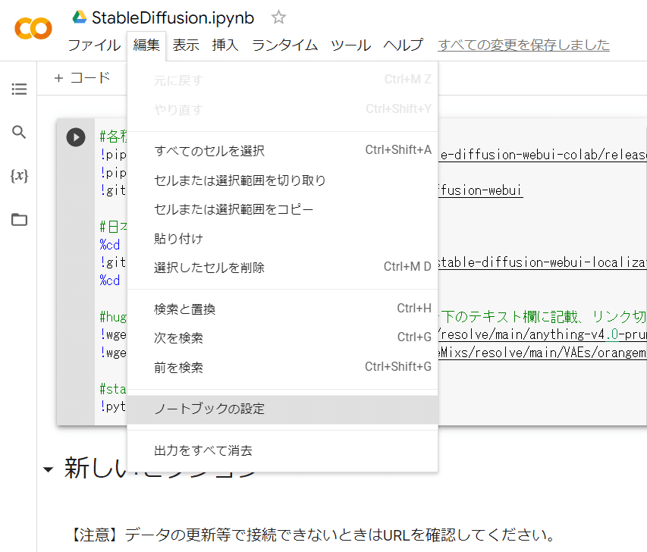Open the ヘルプ menu
Image resolution: width=647 pixels, height=552 pixels.
tap(403, 45)
